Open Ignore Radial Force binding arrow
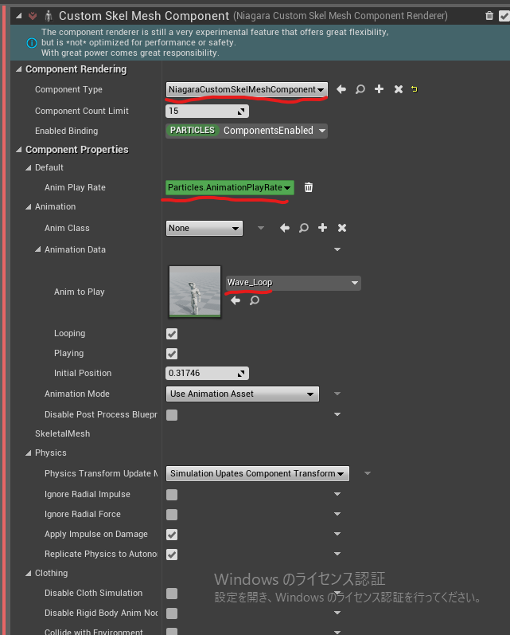The image size is (510, 635). pyautogui.click(x=337, y=514)
